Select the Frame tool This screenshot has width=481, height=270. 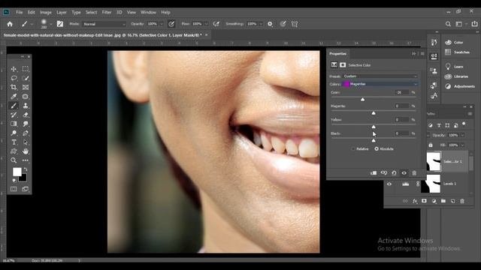[26, 87]
